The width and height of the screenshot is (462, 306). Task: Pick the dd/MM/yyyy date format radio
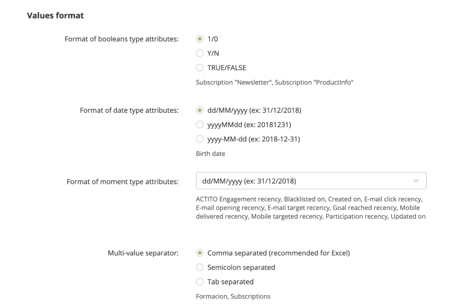[199, 110]
